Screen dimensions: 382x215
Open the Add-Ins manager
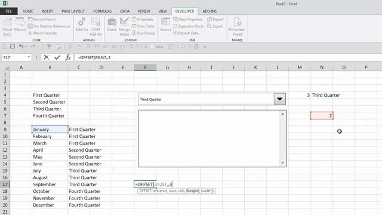[82, 24]
